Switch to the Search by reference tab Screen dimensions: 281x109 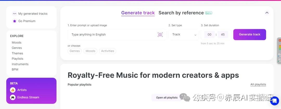point(181,13)
